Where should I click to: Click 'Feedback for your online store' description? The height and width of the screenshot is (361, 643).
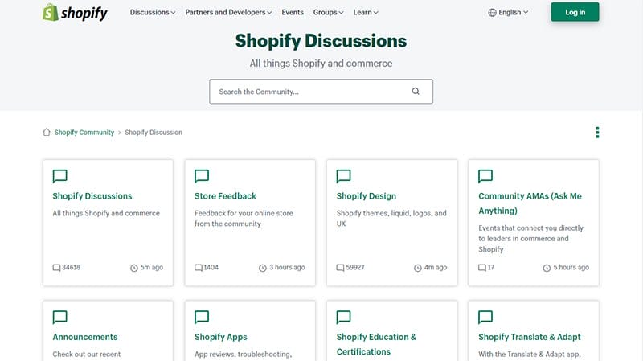pyautogui.click(x=244, y=218)
